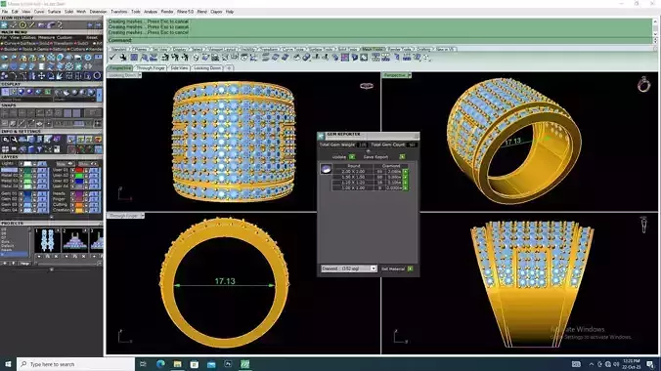Open project thumbnail number 1
The height and width of the screenshot is (371, 661).
[47, 240]
